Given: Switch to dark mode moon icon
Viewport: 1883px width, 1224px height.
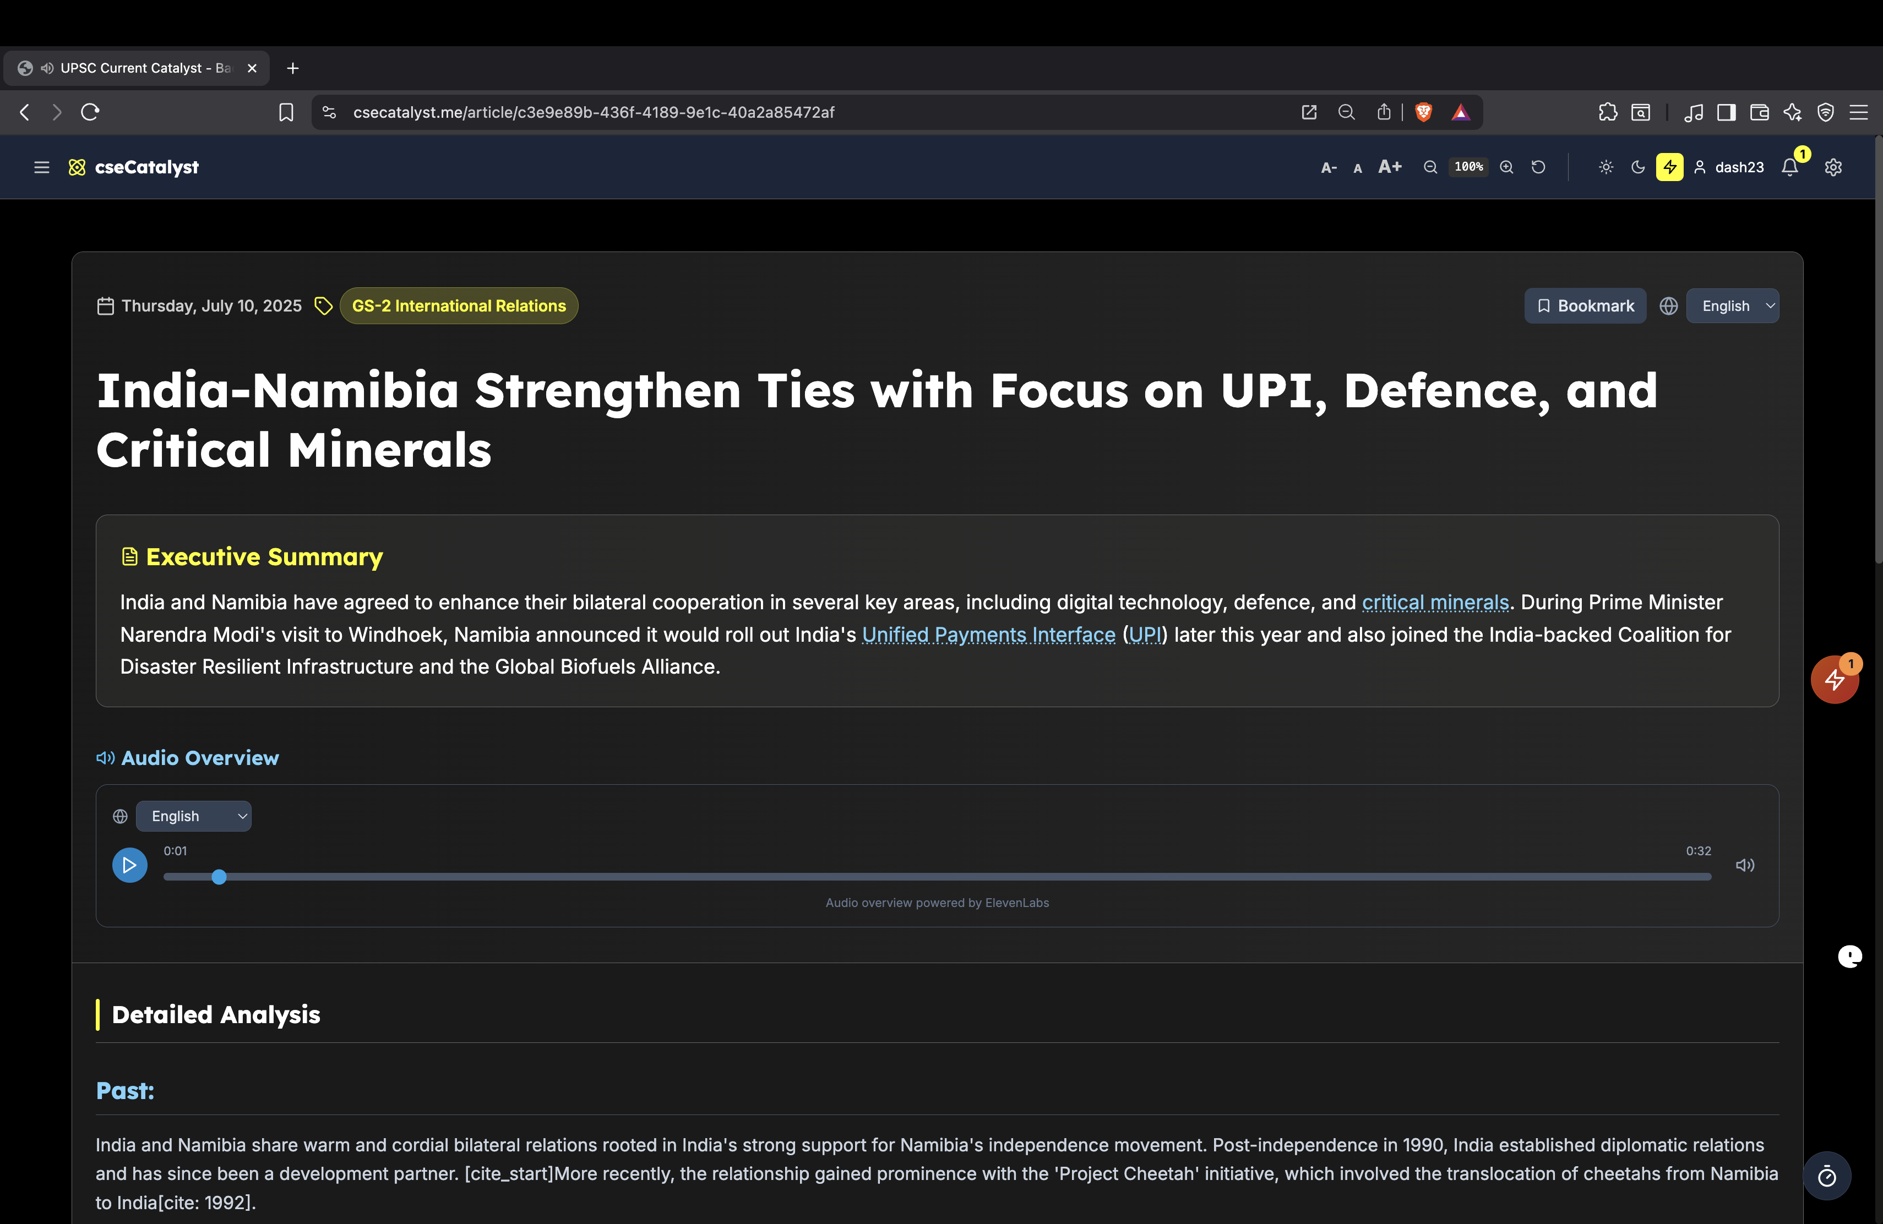Looking at the screenshot, I should coord(1638,167).
